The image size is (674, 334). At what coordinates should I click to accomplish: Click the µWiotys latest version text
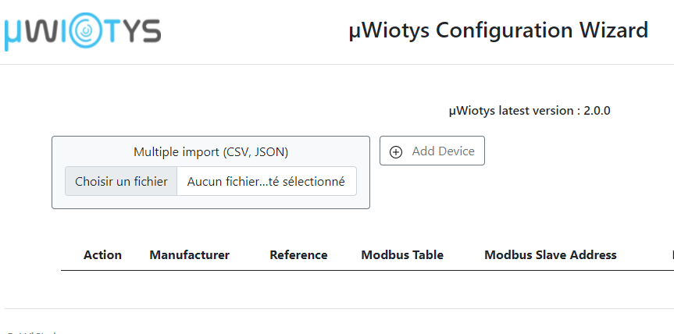pyautogui.click(x=530, y=111)
